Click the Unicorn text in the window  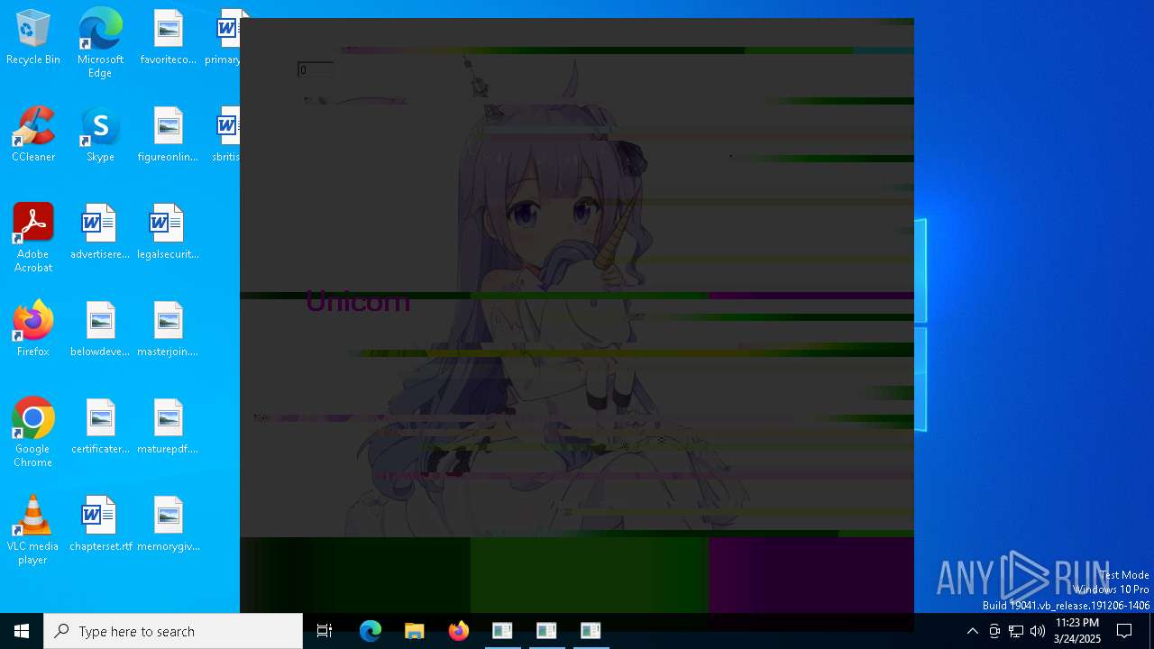coord(358,301)
